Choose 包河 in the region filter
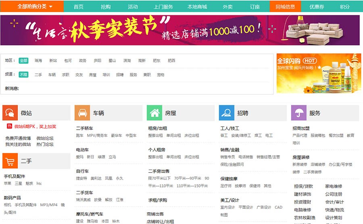363x224 pixels. [68, 61]
